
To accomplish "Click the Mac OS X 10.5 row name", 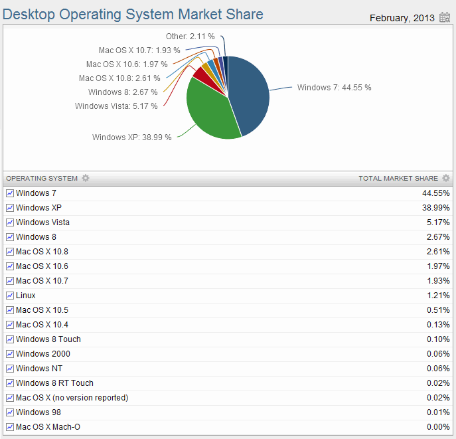I will [42, 310].
